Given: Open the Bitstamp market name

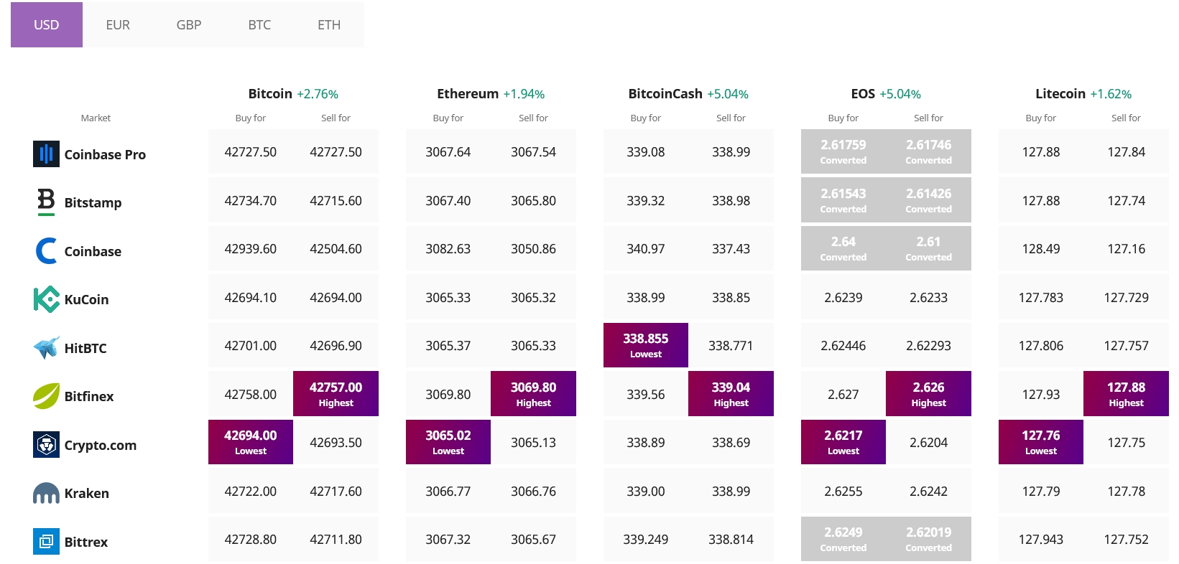Looking at the screenshot, I should (93, 202).
